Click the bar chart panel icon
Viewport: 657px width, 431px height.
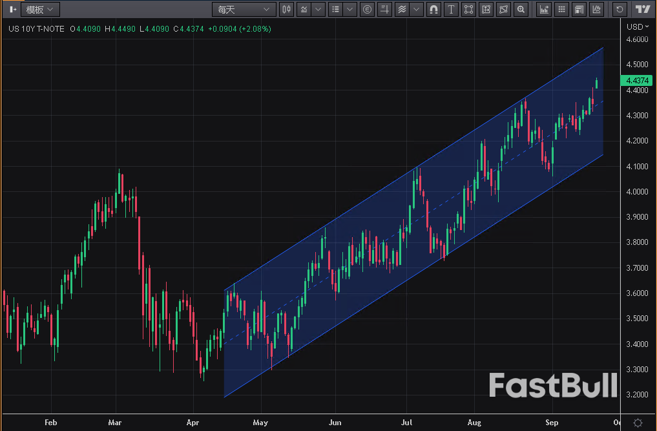(x=545, y=9)
